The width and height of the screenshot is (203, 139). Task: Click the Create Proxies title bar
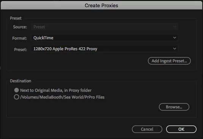click(101, 5)
